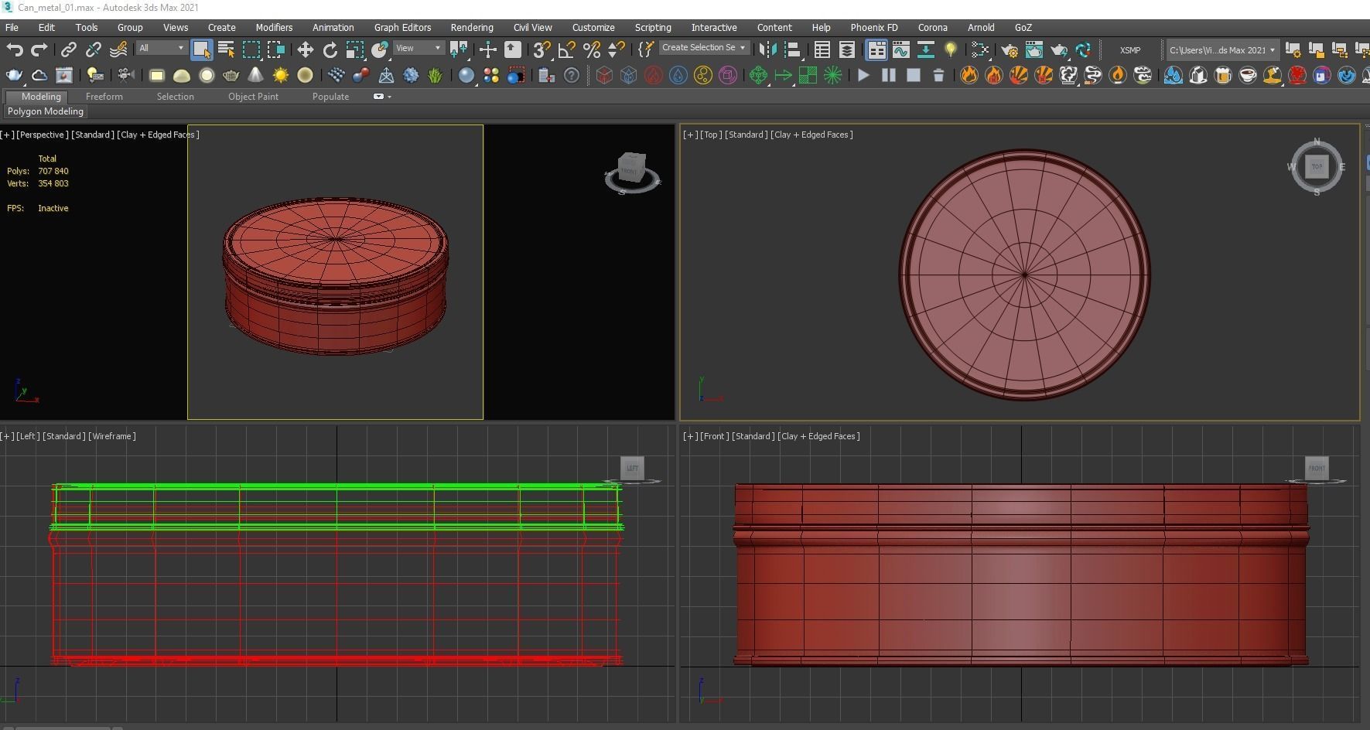This screenshot has height=730, width=1370.
Task: Select the Rotate tool
Action: 330,49
